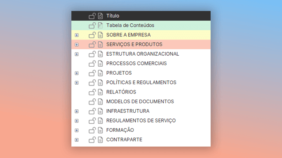Click padlock icon in FORMAÇÃO row
The image size is (282, 158).
coord(92,130)
